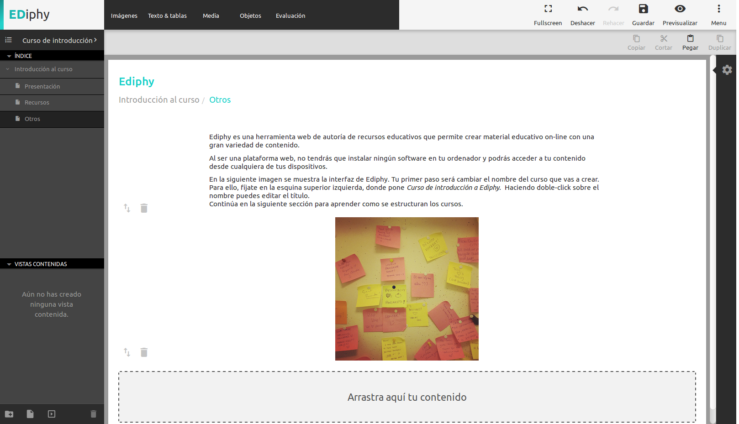Toggle the index list icon beside course title
Image resolution: width=739 pixels, height=424 pixels.
[8, 40]
